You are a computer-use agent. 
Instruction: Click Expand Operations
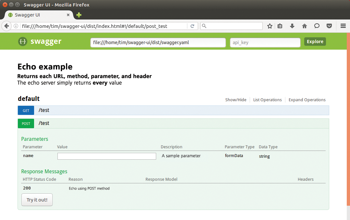click(x=307, y=100)
